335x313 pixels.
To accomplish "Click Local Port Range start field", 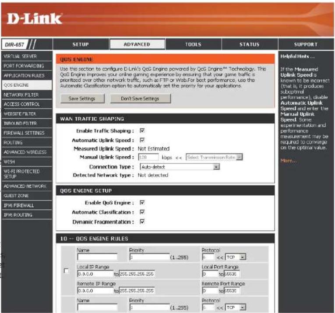I will coord(210,274).
